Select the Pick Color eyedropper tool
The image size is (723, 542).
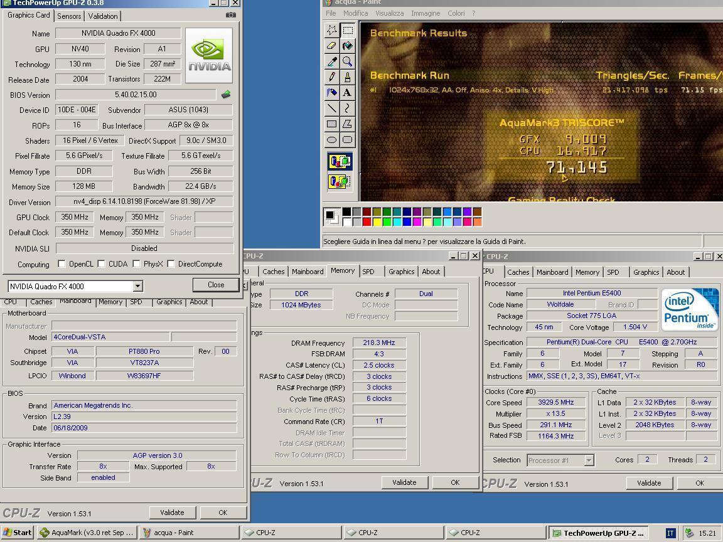point(331,61)
